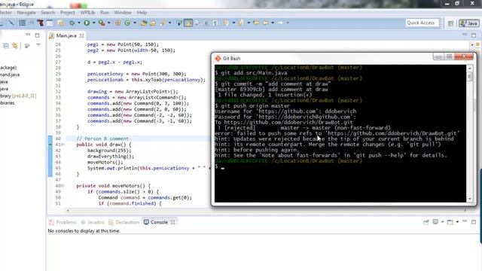Collapse the draw() method fold marker
Viewport: 482px width, 271px height.
63,145
